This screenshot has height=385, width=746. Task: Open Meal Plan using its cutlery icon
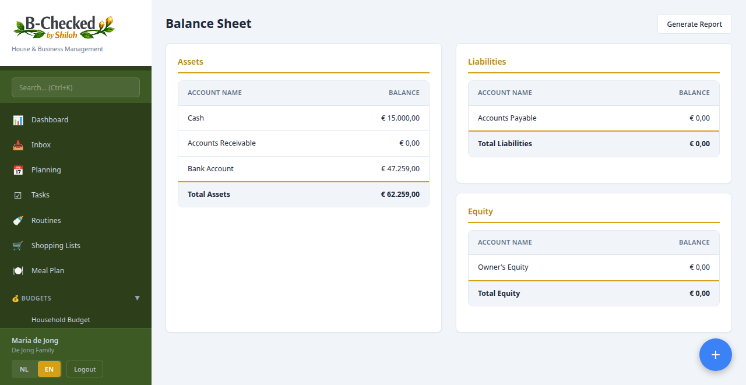[17, 270]
